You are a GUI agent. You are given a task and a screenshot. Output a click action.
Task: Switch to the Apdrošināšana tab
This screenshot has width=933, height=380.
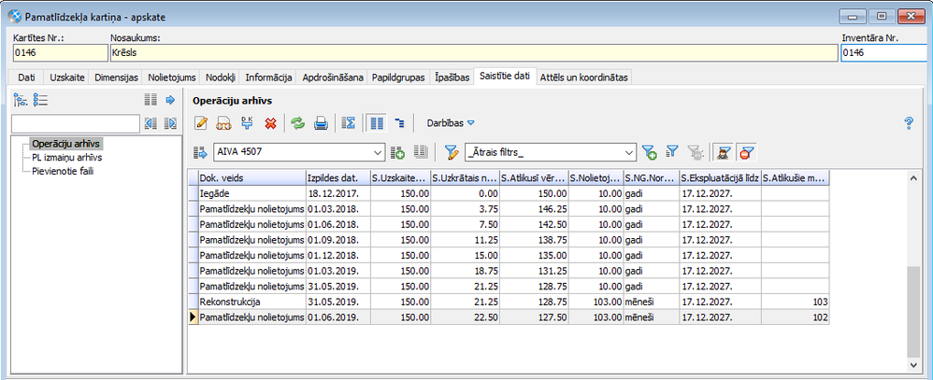click(x=332, y=77)
